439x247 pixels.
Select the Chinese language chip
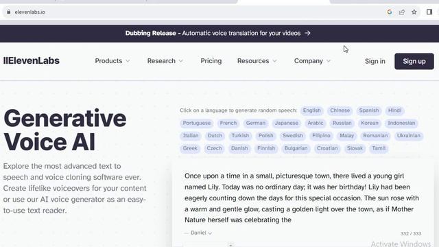coord(340,110)
